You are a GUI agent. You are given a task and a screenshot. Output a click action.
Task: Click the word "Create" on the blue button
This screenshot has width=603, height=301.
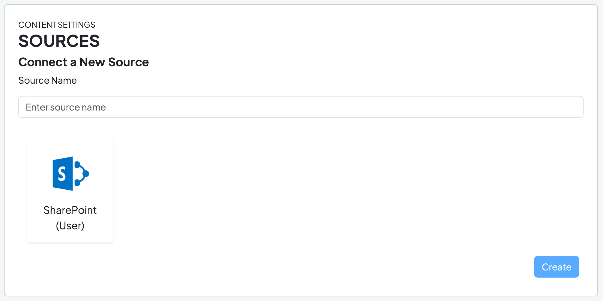coord(556,267)
